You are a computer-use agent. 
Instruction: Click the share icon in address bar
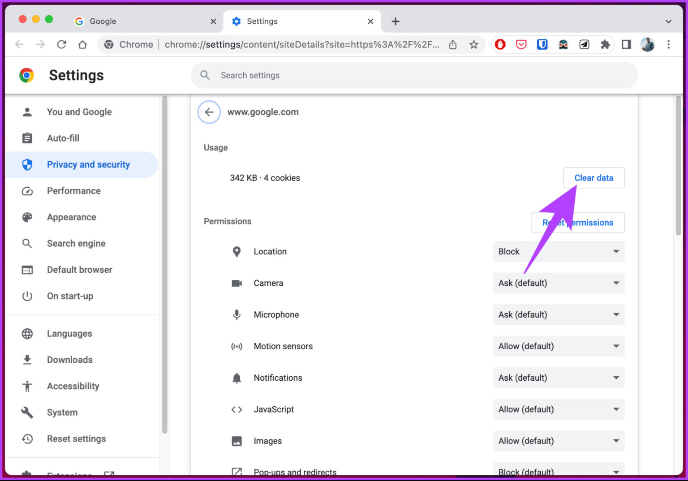453,44
